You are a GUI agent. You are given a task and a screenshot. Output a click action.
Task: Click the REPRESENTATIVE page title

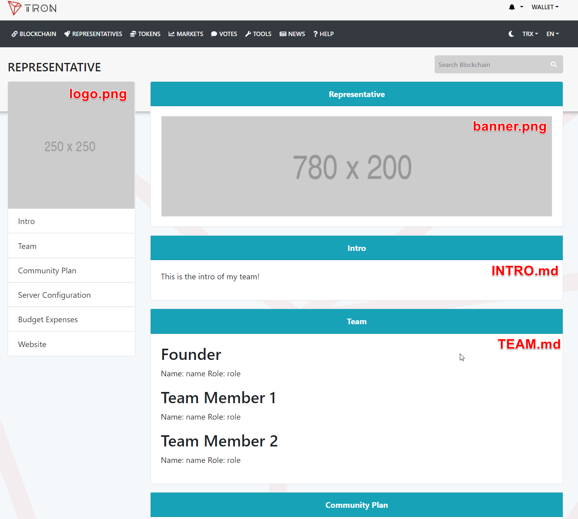click(x=54, y=67)
